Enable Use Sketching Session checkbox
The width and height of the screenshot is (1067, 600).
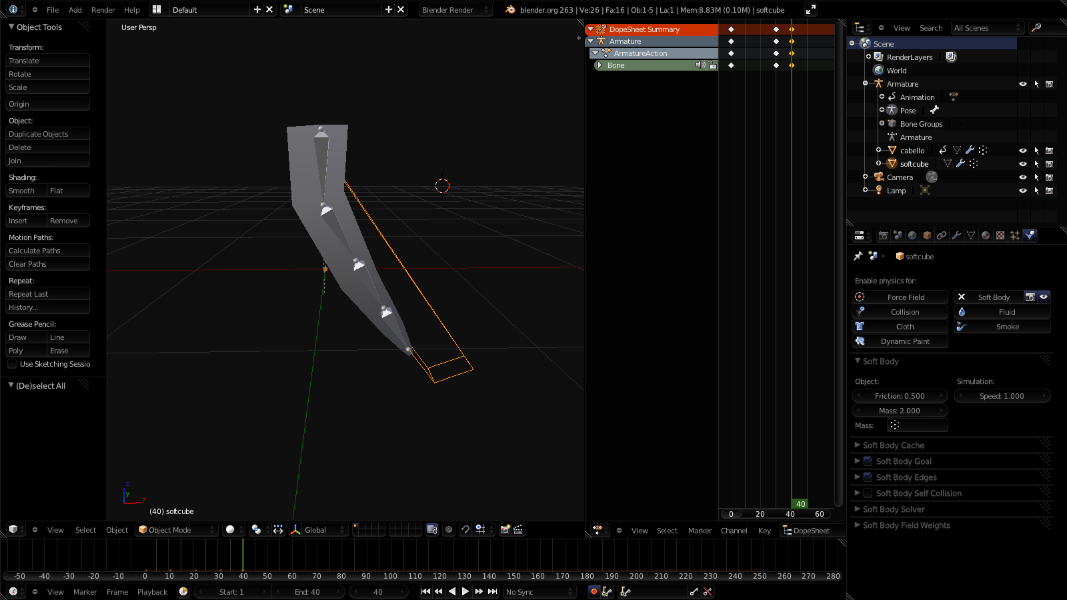coord(12,364)
